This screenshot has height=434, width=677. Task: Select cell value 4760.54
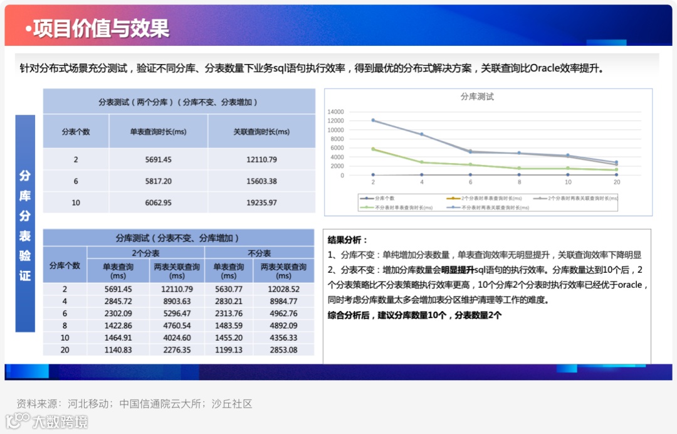click(177, 325)
